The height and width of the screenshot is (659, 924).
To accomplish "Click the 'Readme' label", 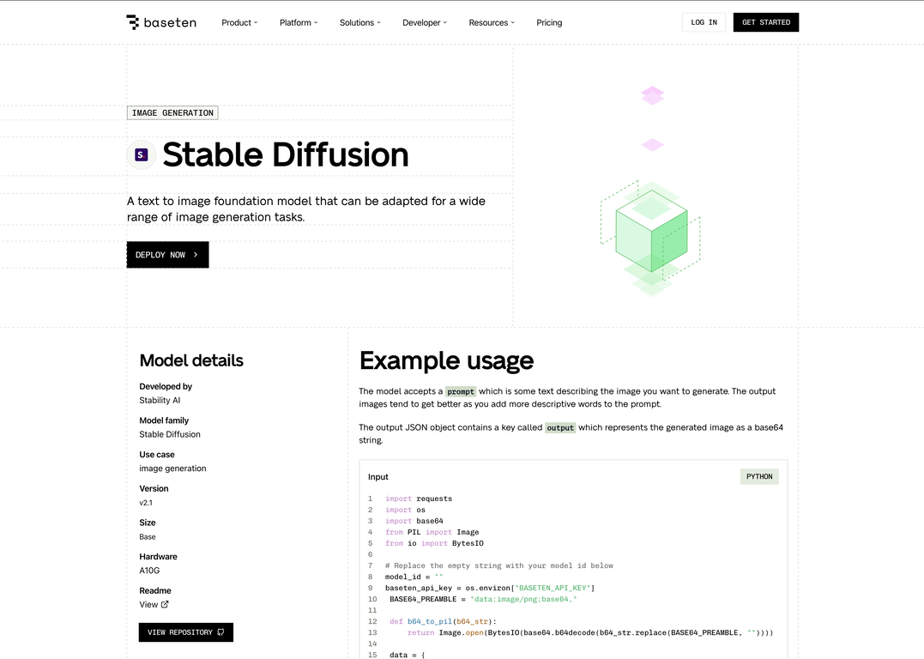I will click(155, 590).
